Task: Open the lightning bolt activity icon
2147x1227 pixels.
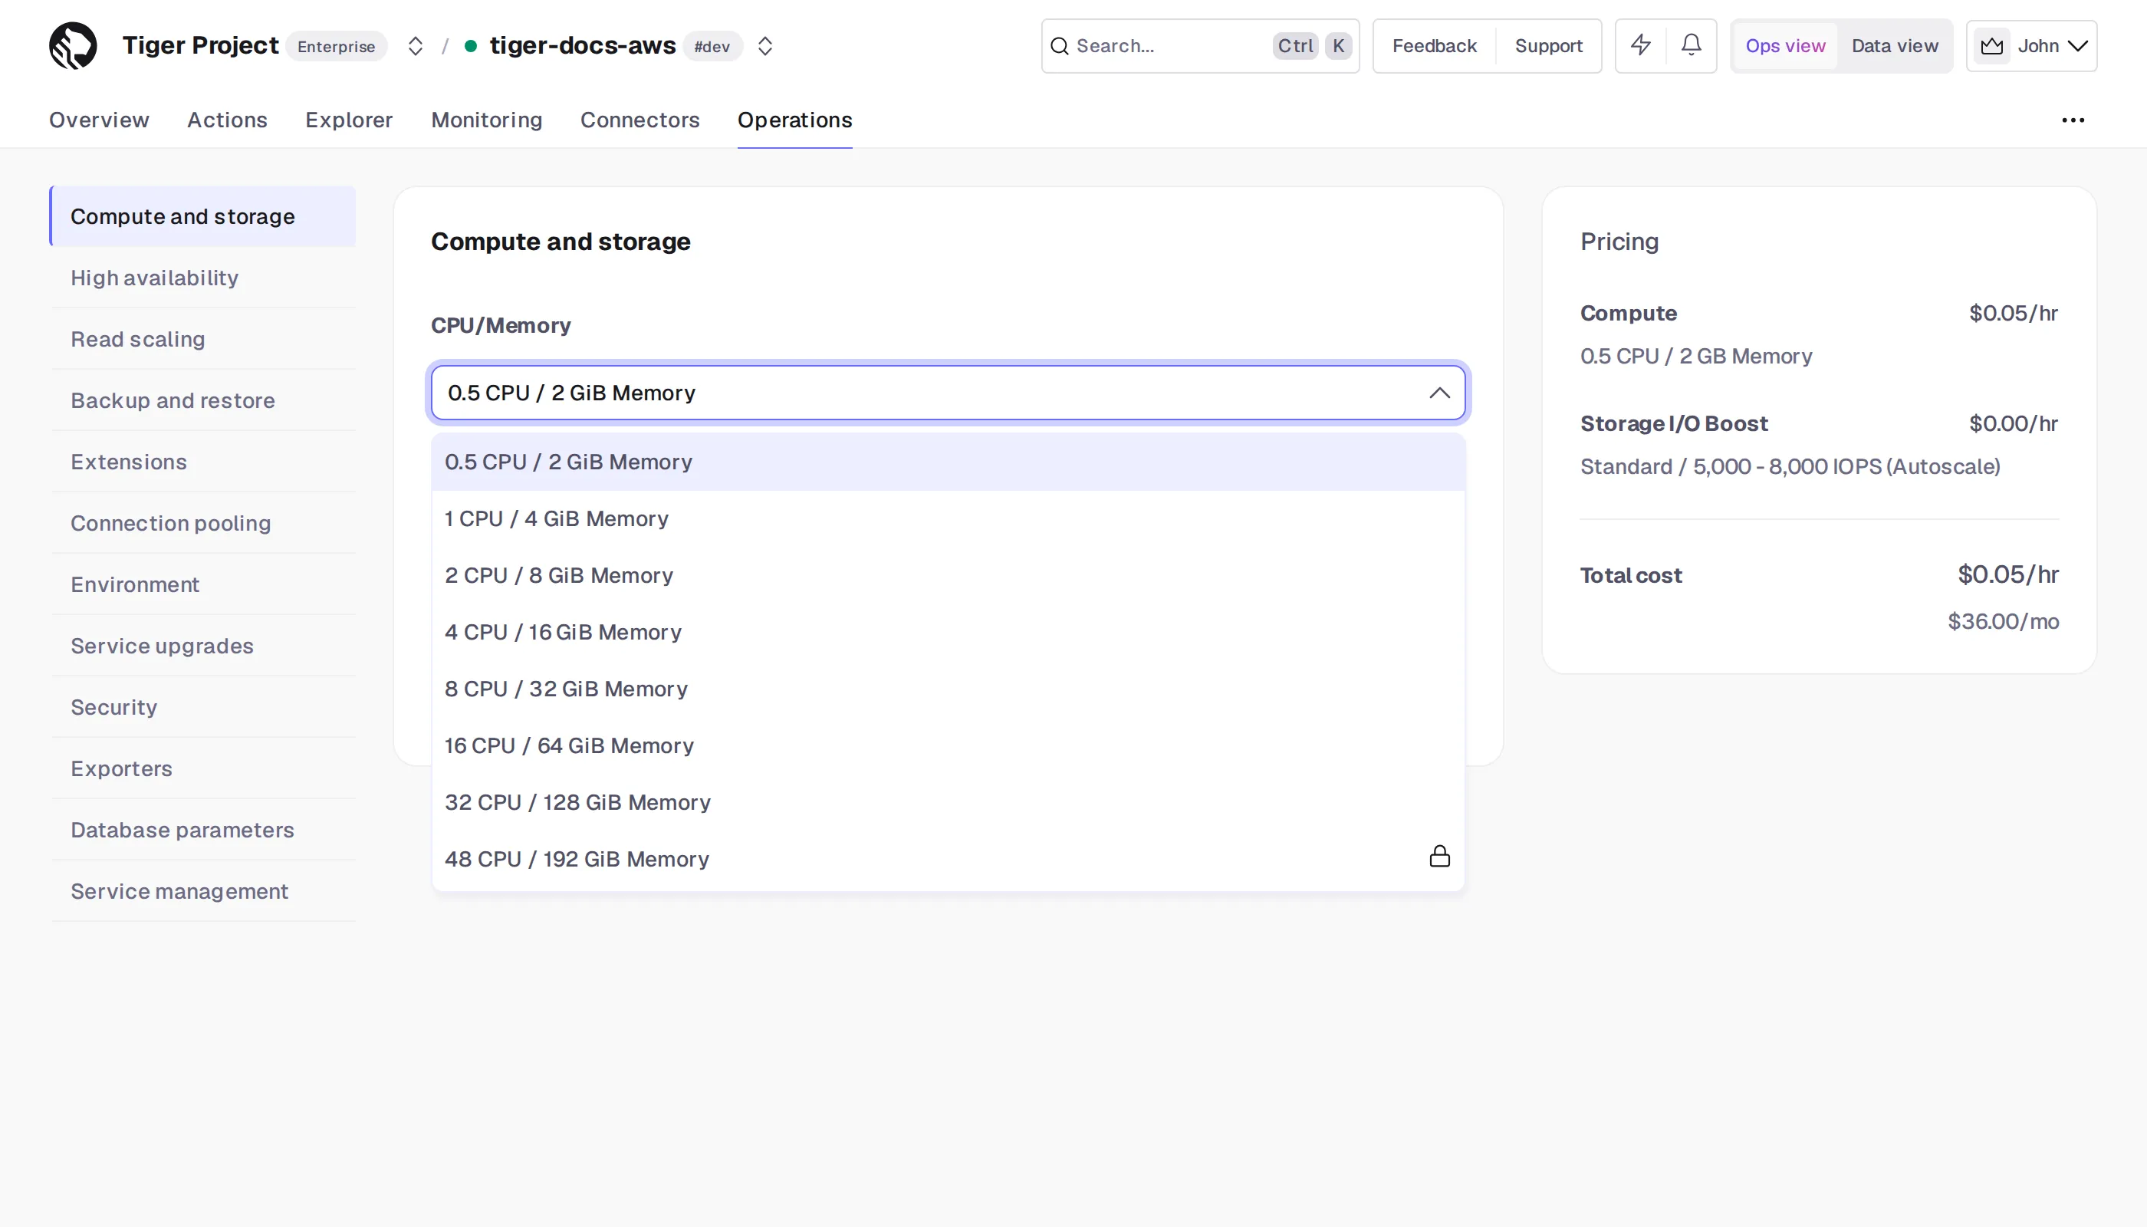Action: pyautogui.click(x=1641, y=45)
